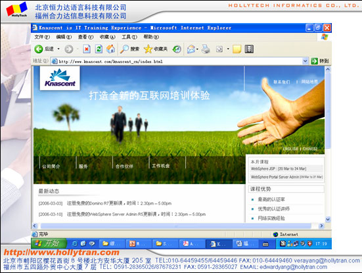362x273 pixels.
Task: Click the Windows 开始 Start button
Action: click(x=49, y=243)
